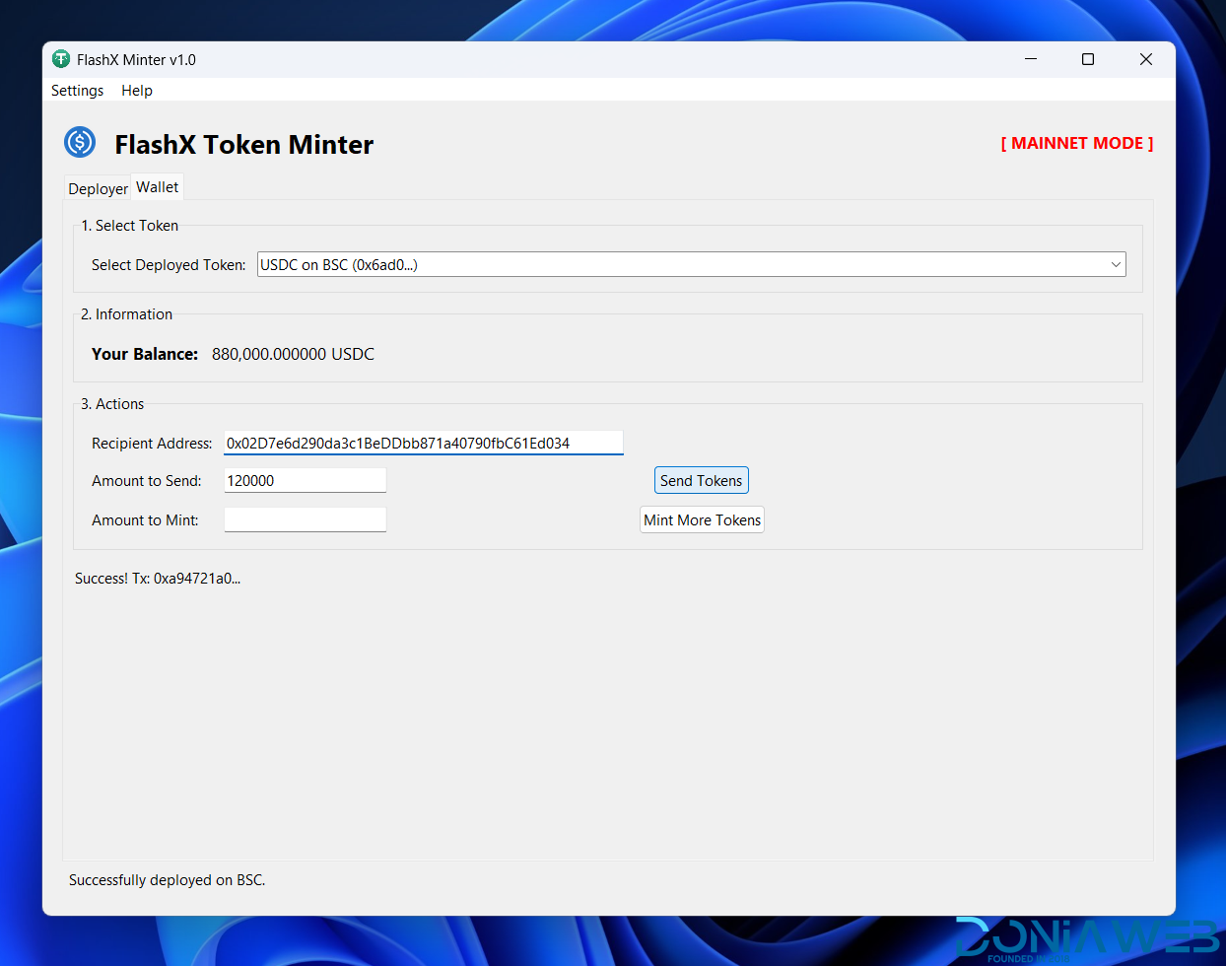Click the DoniaWeb watermark logo
The image size is (1226, 966).
(1088, 937)
